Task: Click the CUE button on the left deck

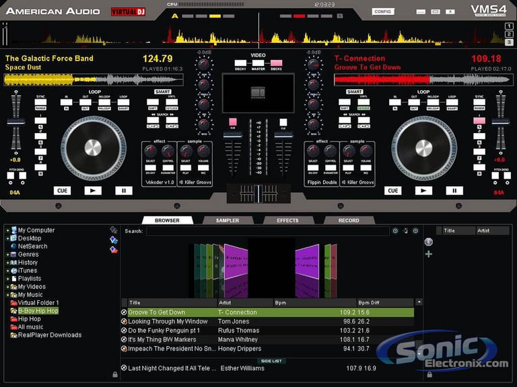Action: tap(62, 191)
